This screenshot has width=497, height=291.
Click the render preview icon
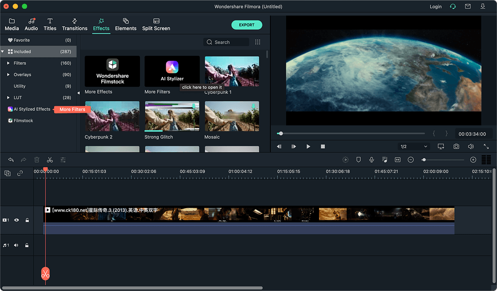point(345,160)
